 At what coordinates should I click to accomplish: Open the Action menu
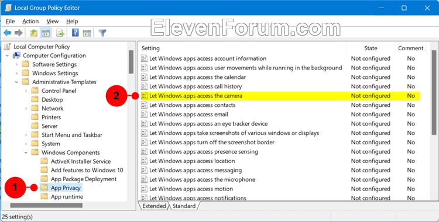pos(30,21)
